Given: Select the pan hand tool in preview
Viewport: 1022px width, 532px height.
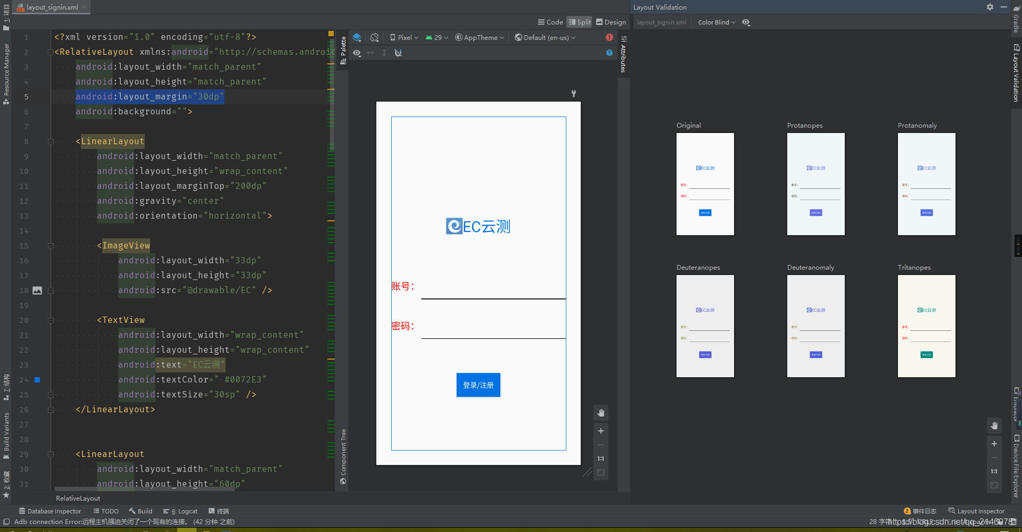Looking at the screenshot, I should coord(601,413).
